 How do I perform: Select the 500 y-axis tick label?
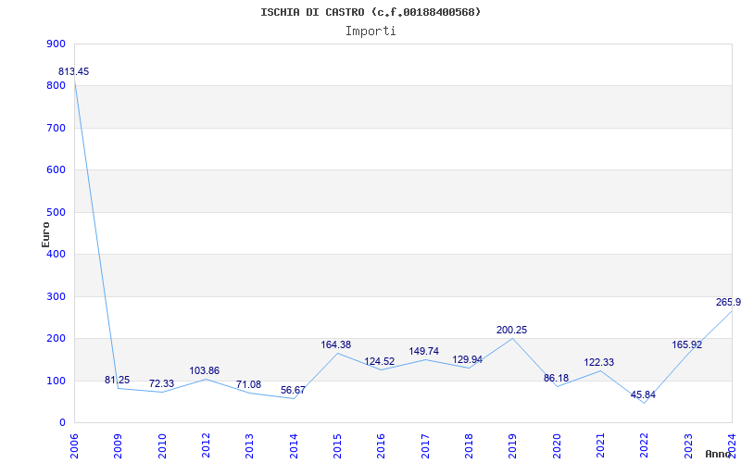tap(57, 212)
